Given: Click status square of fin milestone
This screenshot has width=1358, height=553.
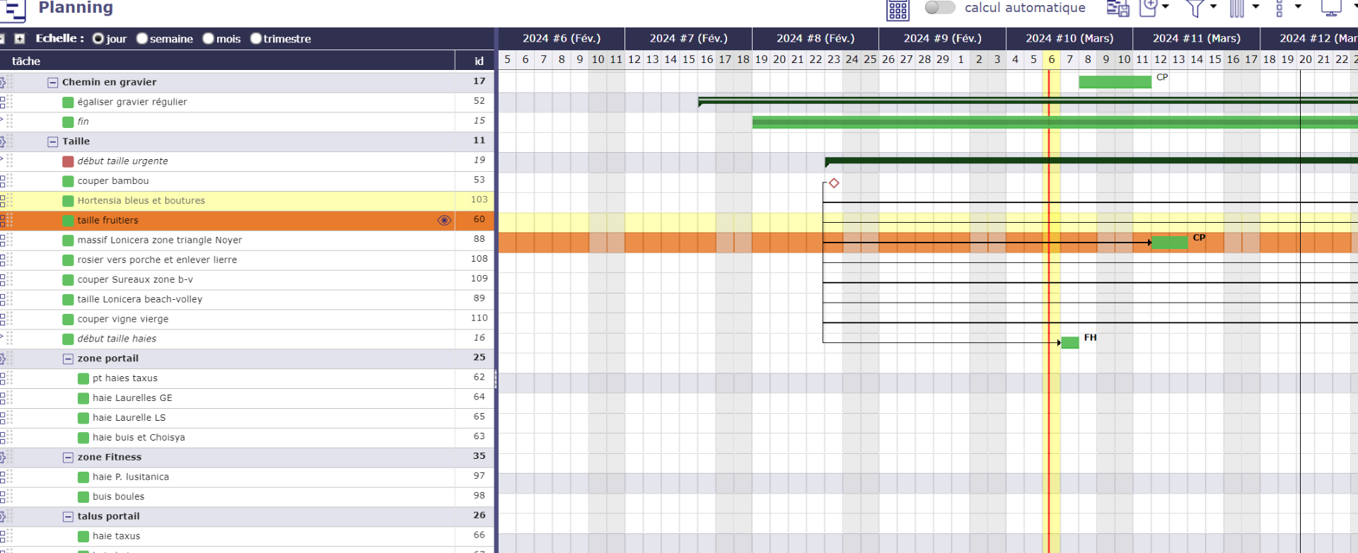Looking at the screenshot, I should point(68,122).
